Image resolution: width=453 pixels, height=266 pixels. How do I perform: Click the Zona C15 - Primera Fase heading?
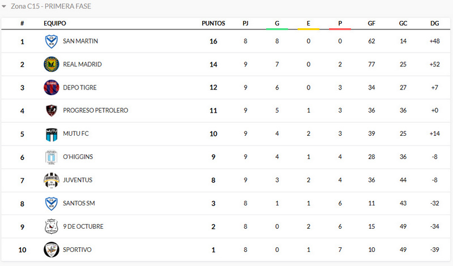tap(51, 7)
